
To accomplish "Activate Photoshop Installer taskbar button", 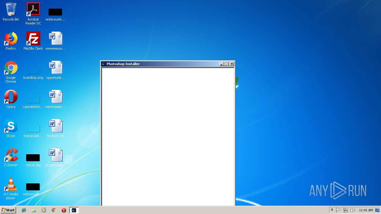I will coord(74,210).
